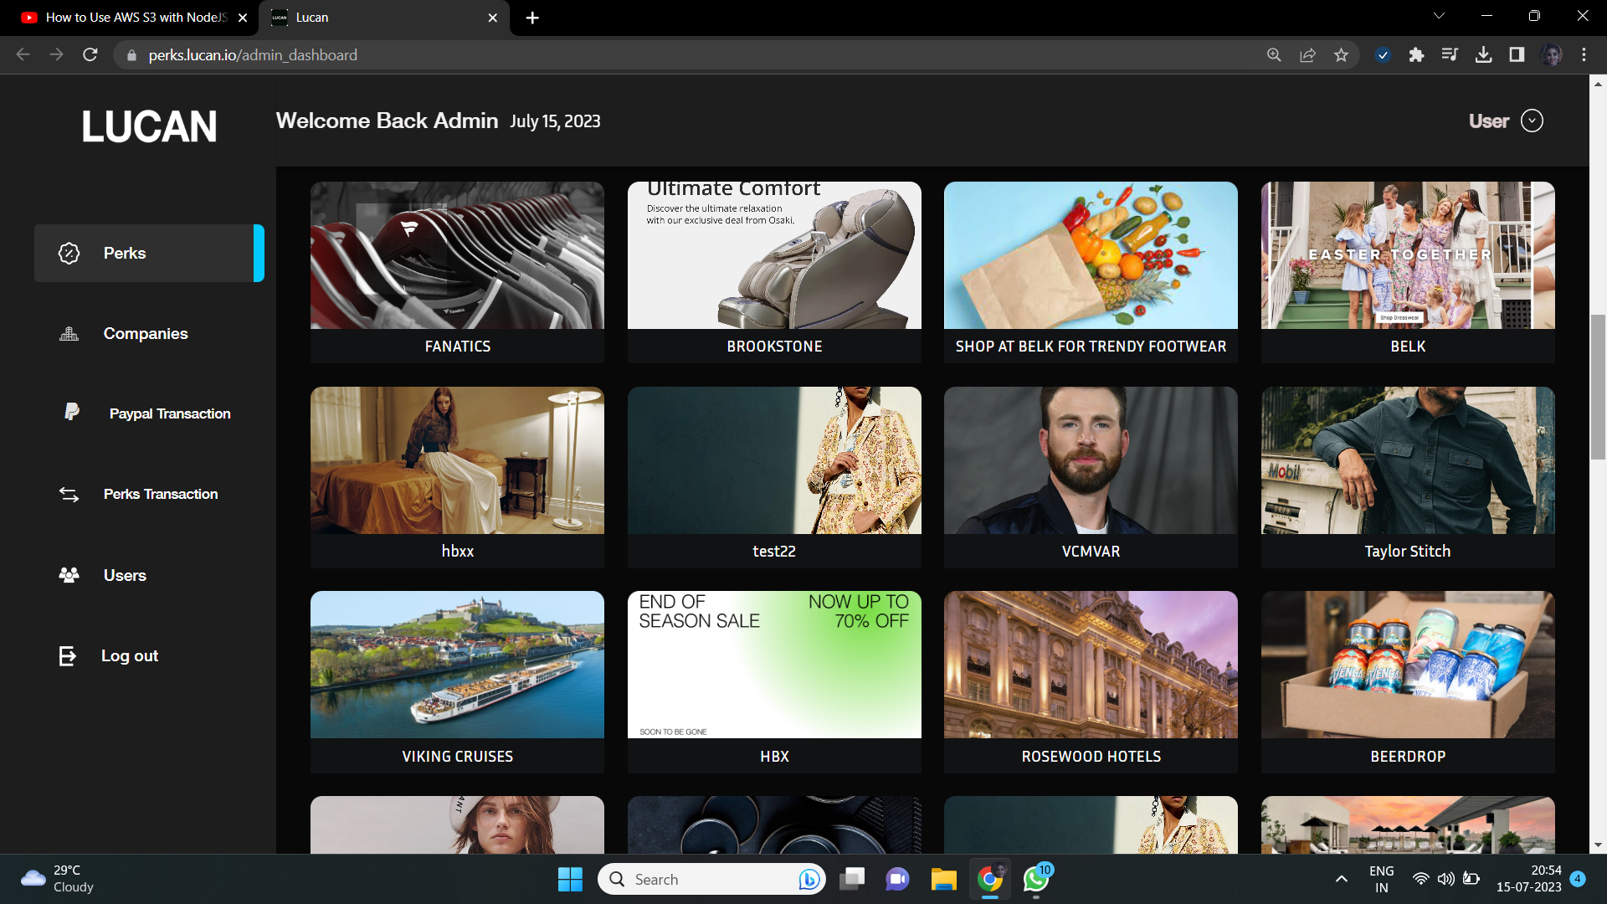
Task: Open the HBX end of season sale card
Action: [774, 682]
